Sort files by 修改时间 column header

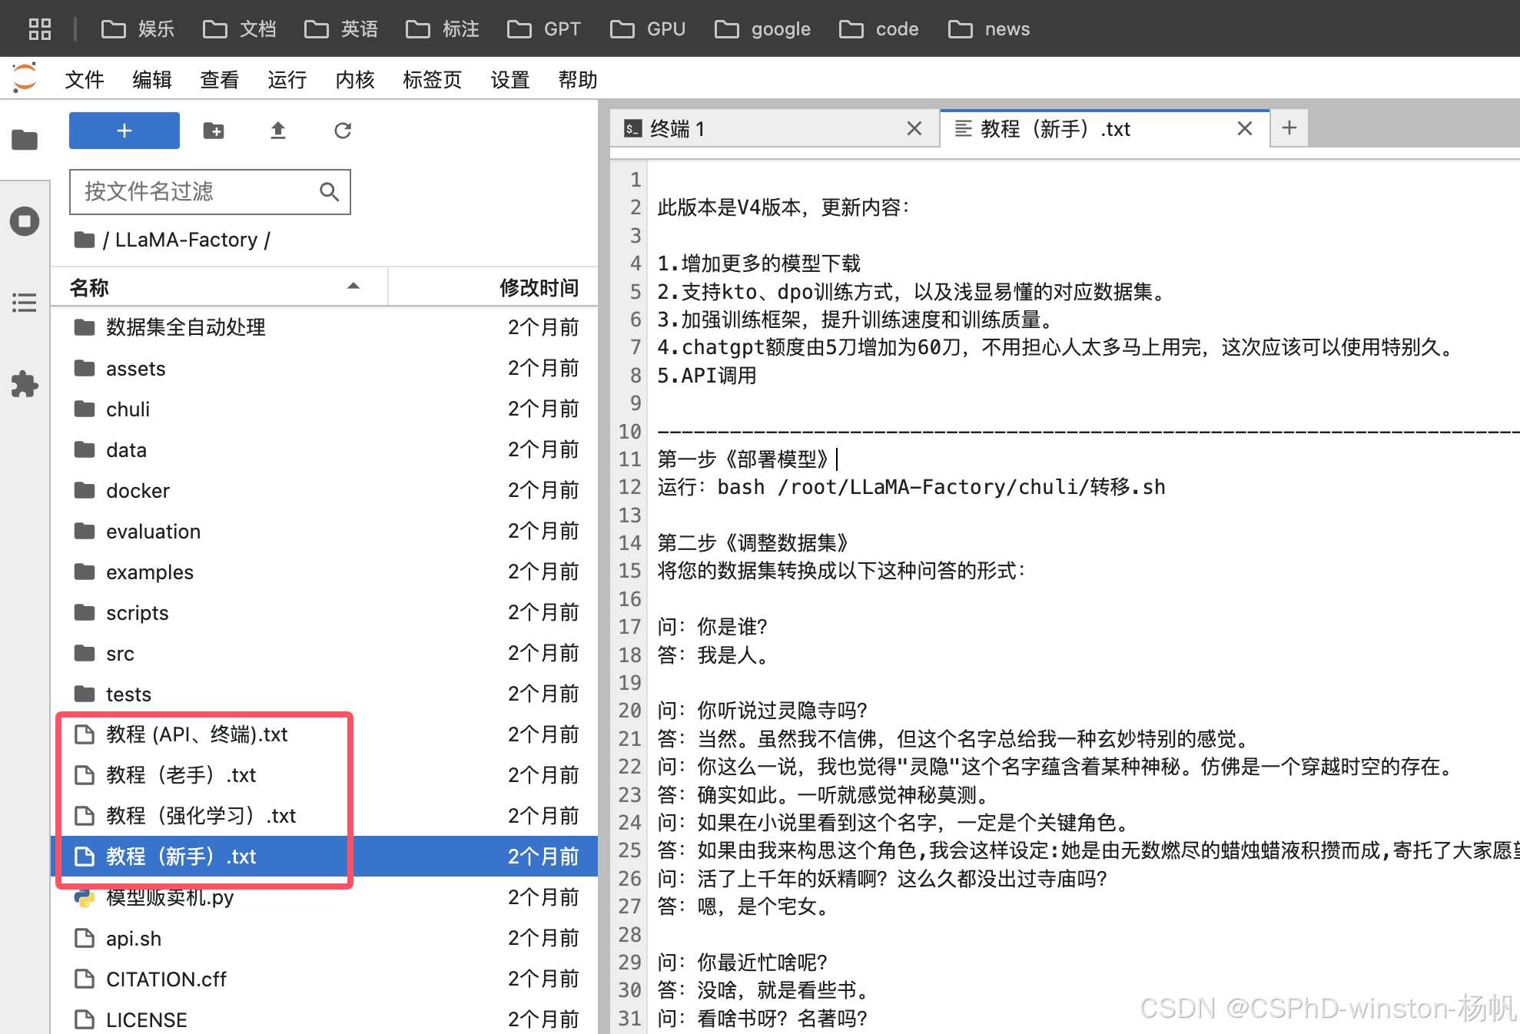(538, 287)
